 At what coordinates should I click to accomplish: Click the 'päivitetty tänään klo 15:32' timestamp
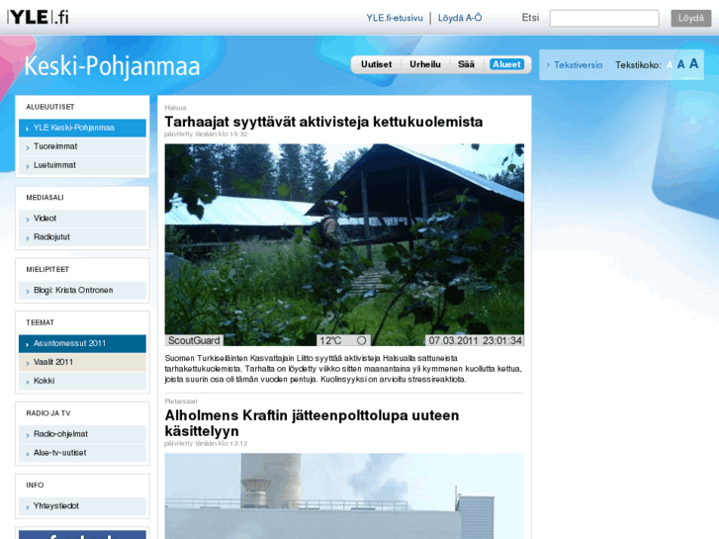click(206, 135)
